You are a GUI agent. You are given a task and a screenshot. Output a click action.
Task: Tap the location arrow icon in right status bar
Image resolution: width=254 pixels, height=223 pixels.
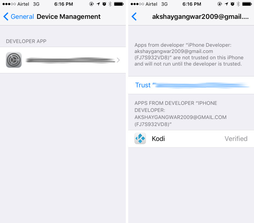click(x=227, y=4)
